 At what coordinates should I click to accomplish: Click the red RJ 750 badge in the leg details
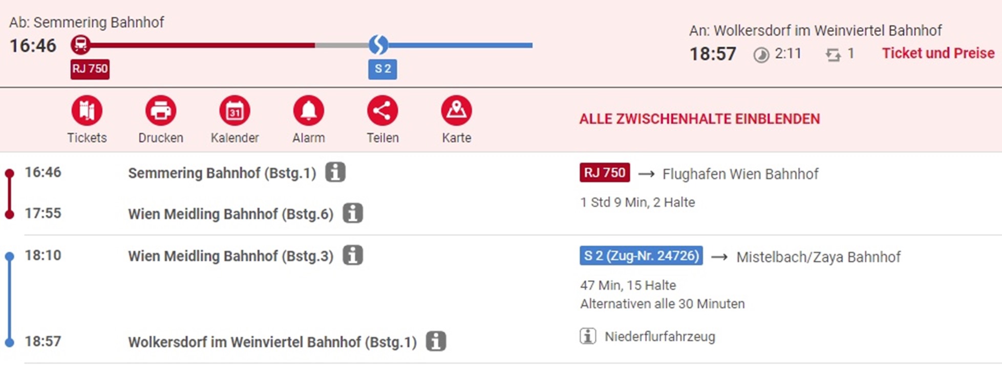click(x=605, y=173)
